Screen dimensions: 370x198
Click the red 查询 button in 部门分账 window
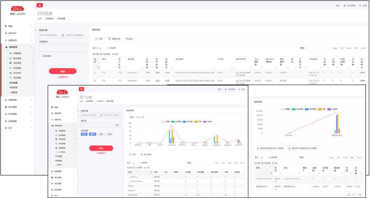[x=101, y=148]
